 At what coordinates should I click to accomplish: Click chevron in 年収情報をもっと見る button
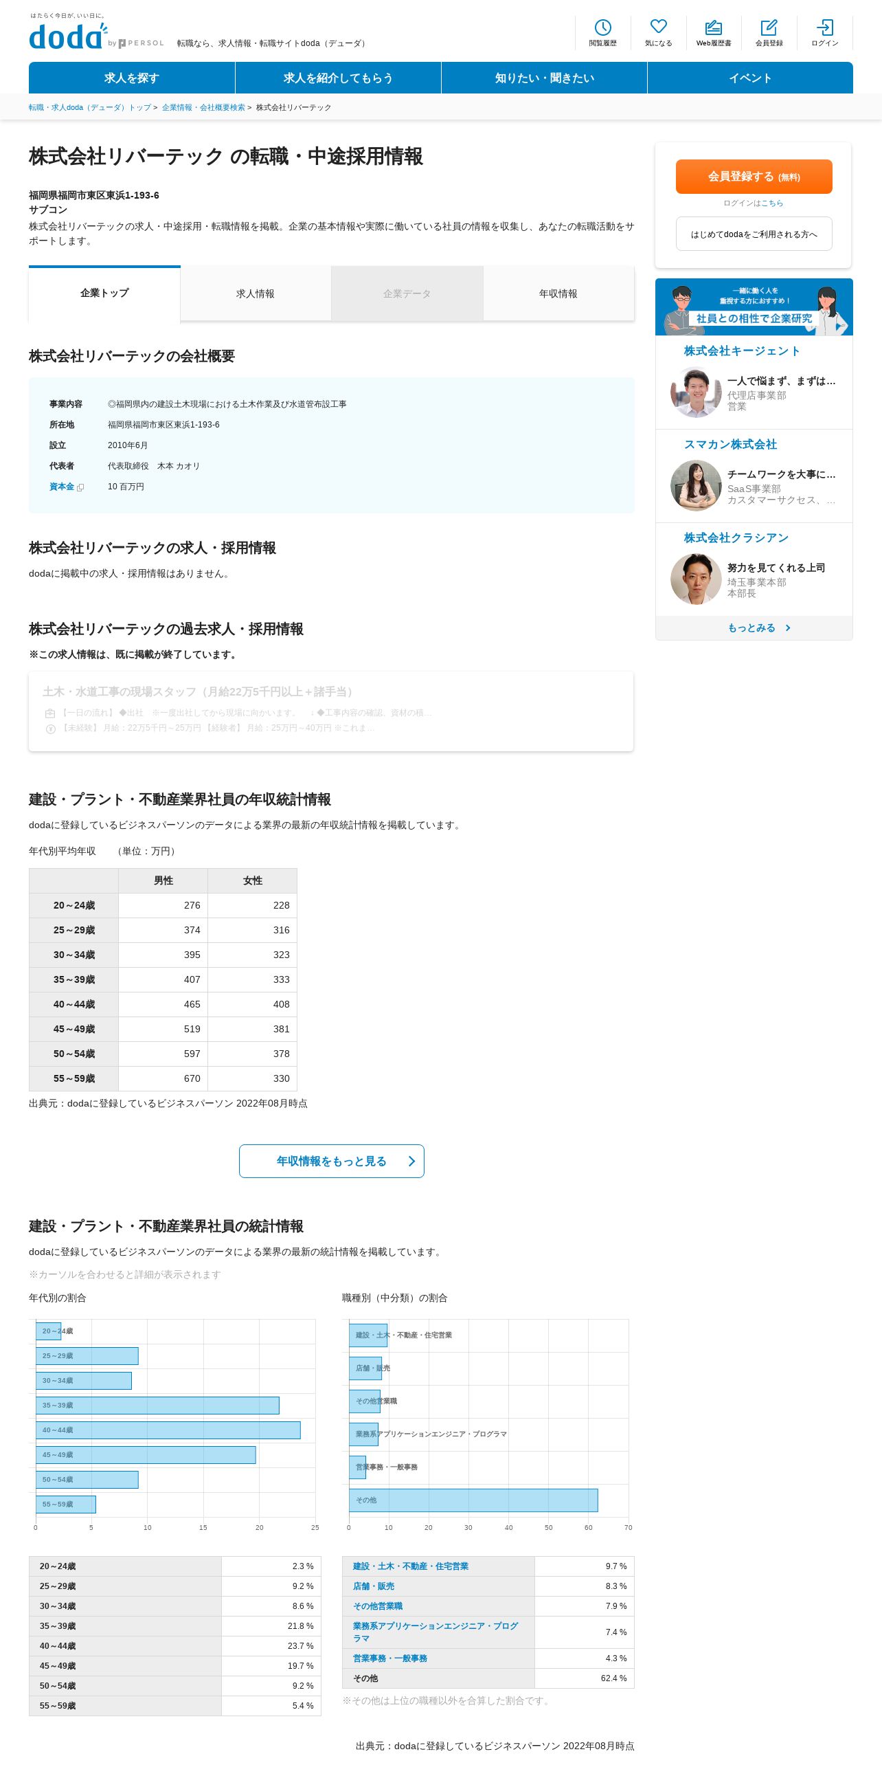coord(411,1161)
